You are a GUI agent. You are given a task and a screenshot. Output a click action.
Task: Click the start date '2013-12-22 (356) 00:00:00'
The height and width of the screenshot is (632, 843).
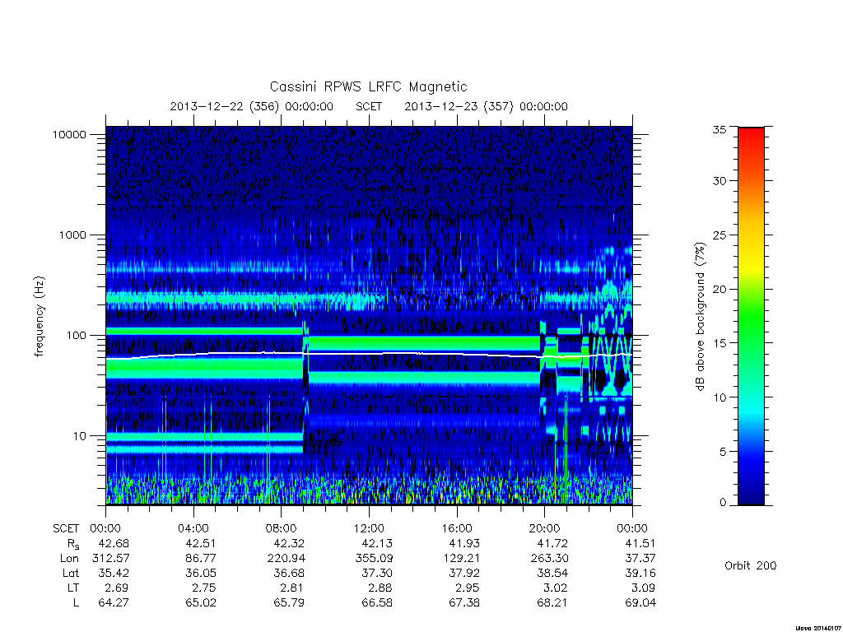[252, 106]
